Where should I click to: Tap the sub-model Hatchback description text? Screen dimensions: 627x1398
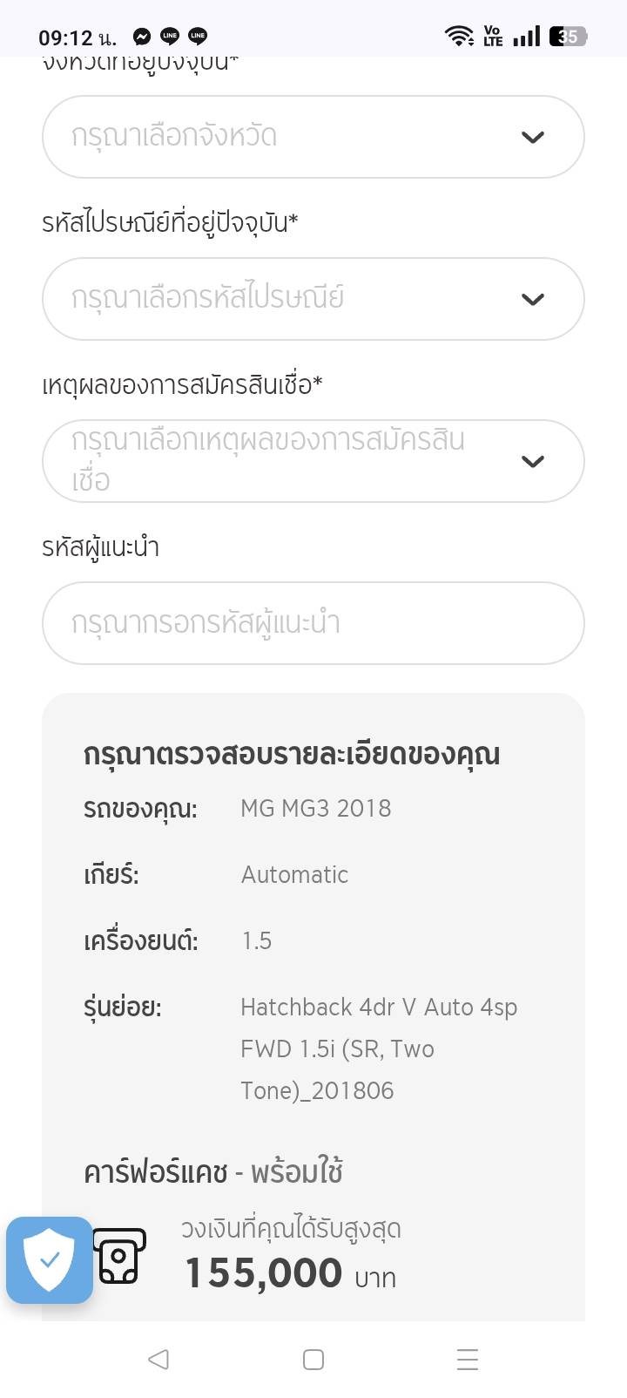point(379,1048)
